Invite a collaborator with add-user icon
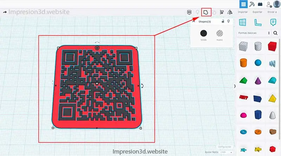Screen dimensions: 281x156 click(269, 5)
